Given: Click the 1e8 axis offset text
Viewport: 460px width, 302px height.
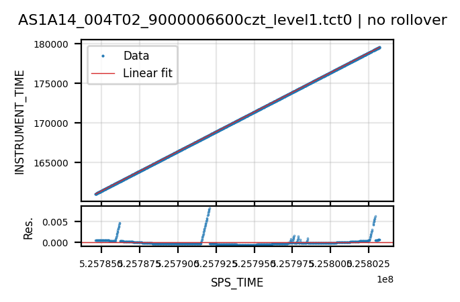Looking at the screenshot, I should click(385, 280).
